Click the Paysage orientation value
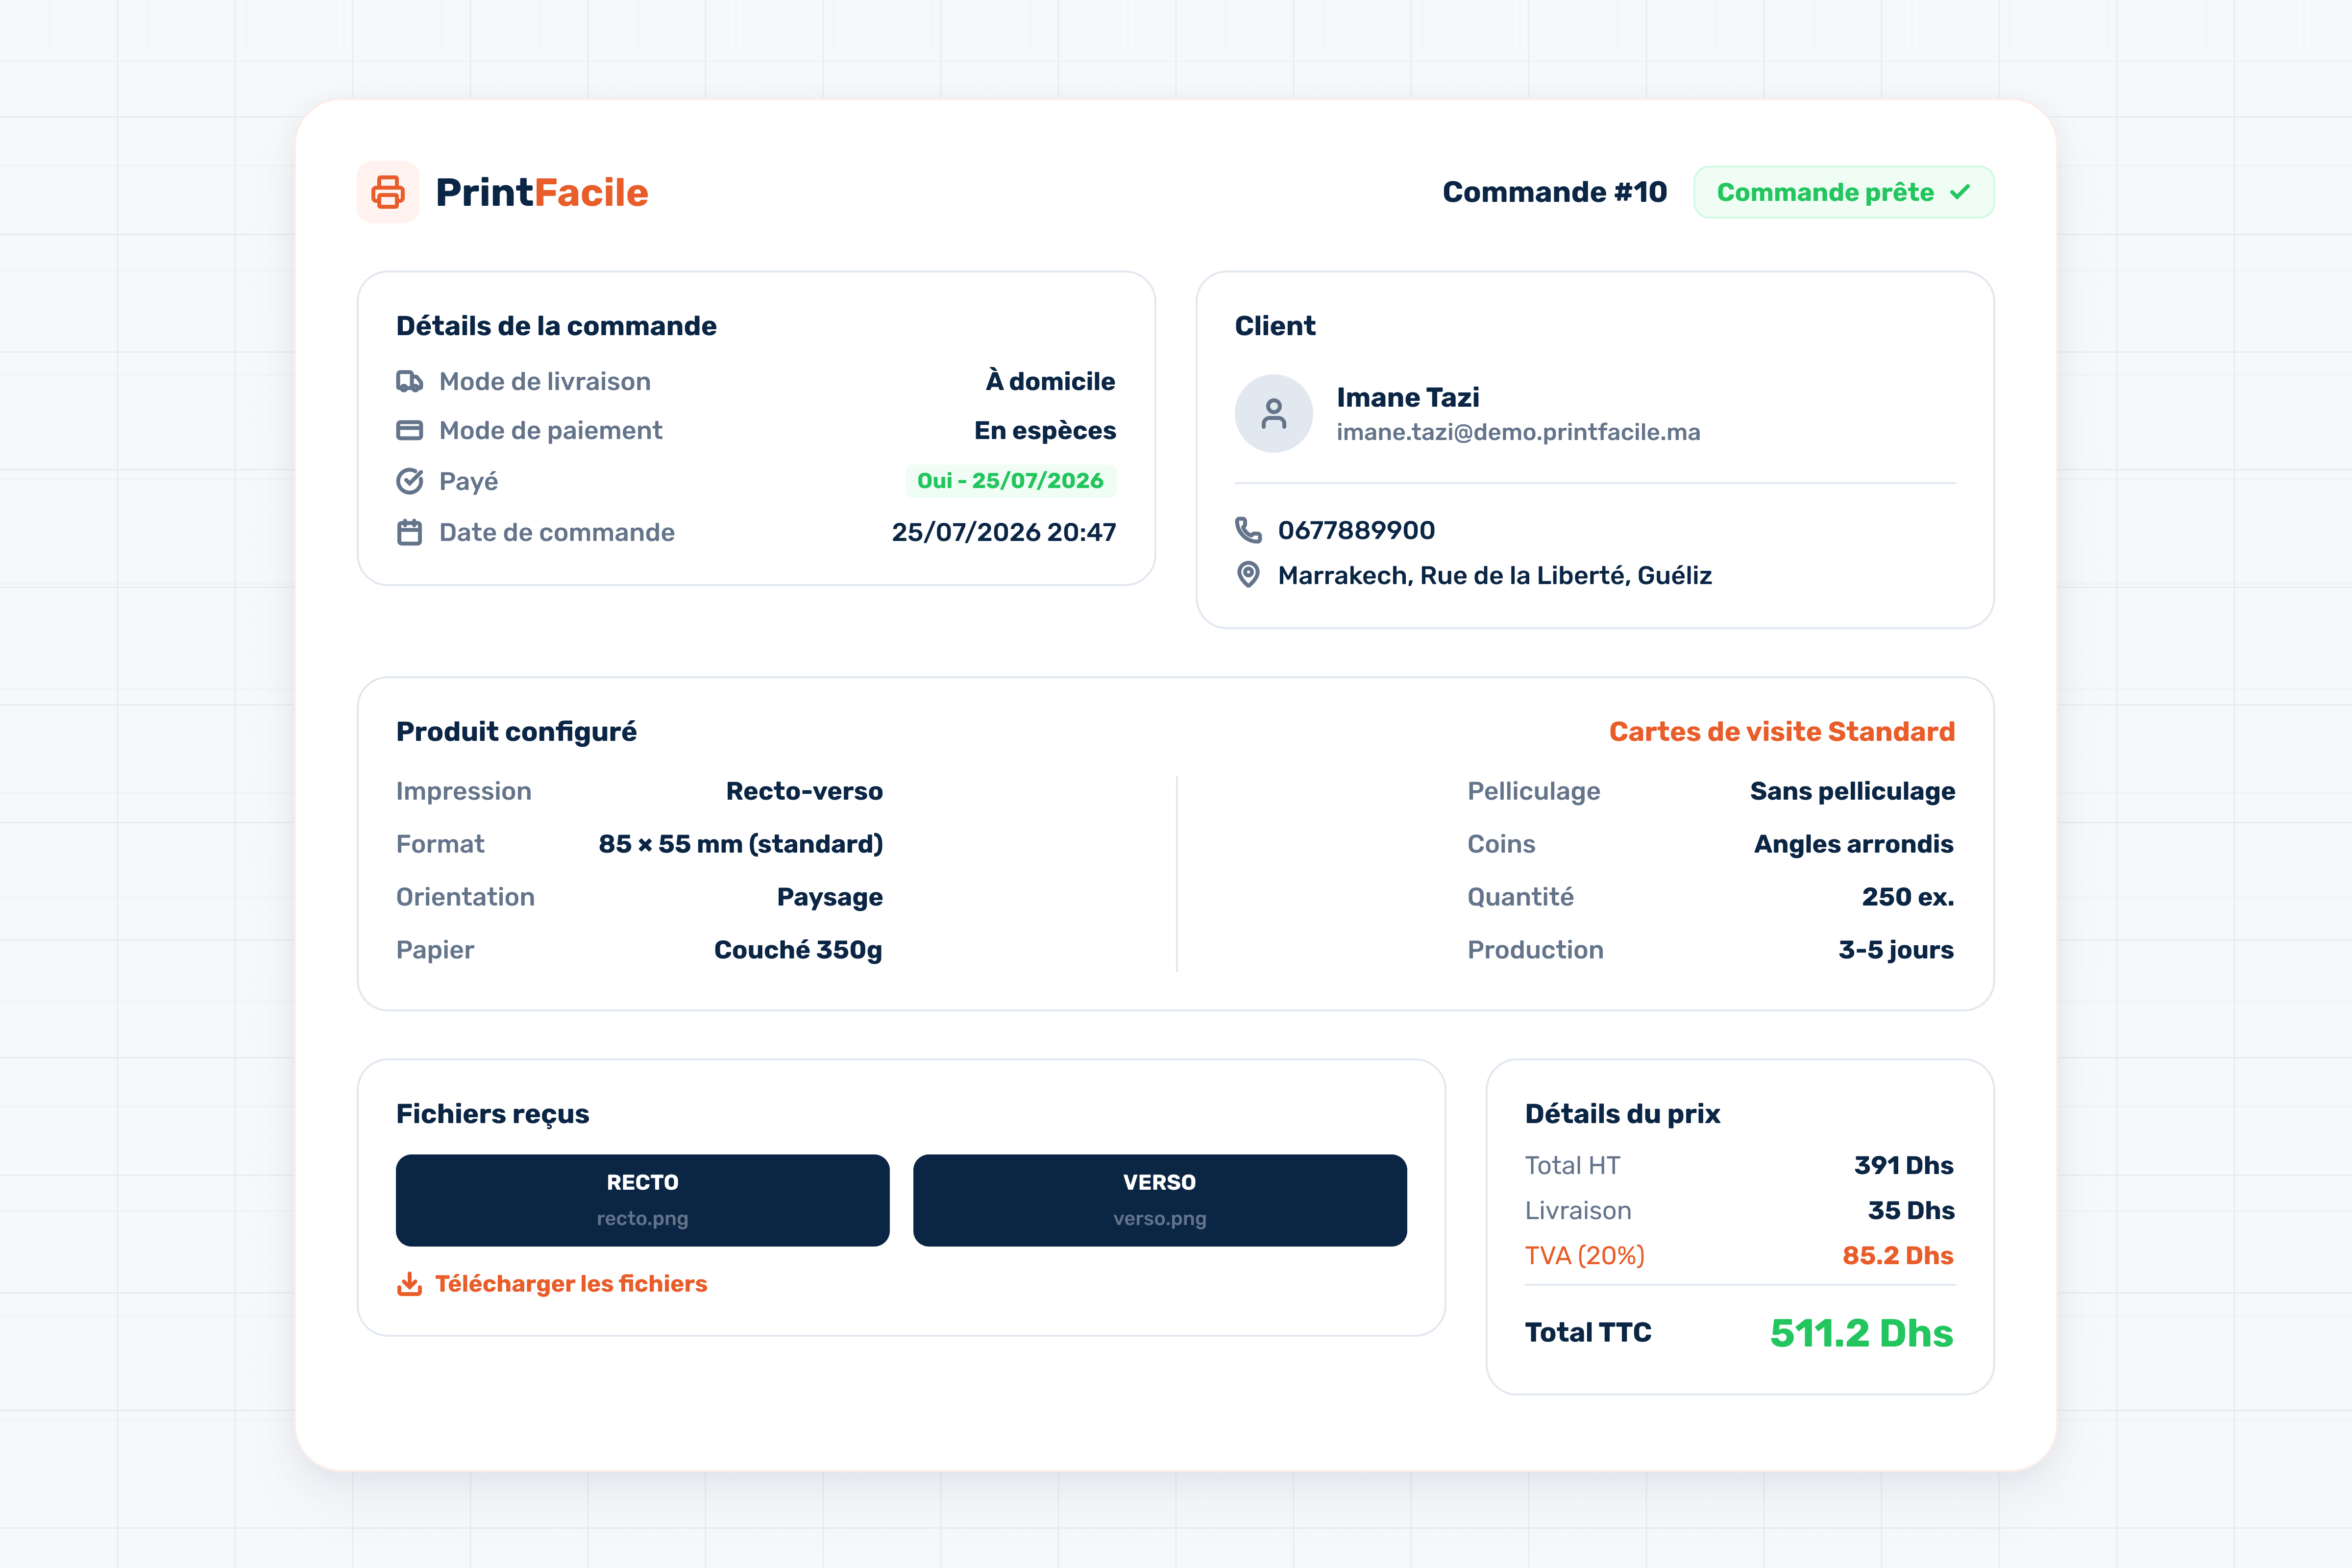 (830, 897)
